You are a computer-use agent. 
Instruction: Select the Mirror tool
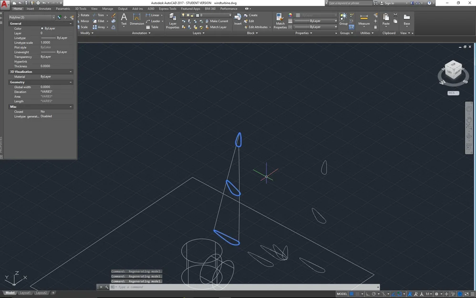click(x=83, y=21)
